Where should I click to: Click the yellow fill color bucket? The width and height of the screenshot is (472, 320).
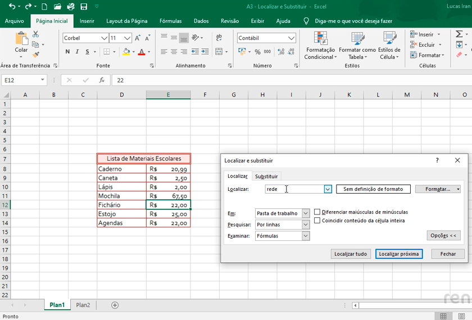[126, 52]
